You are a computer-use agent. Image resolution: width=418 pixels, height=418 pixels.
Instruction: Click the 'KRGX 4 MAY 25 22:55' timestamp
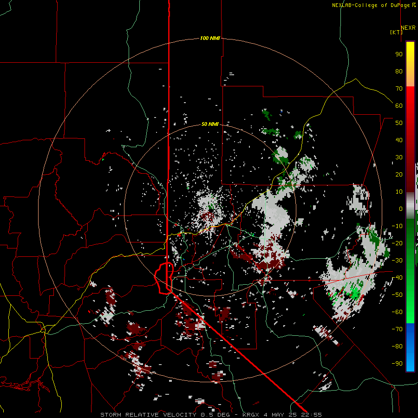[x=282, y=415]
